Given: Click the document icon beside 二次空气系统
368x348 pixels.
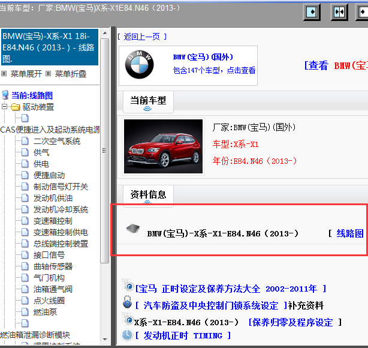Looking at the screenshot, I should (x=25, y=141).
